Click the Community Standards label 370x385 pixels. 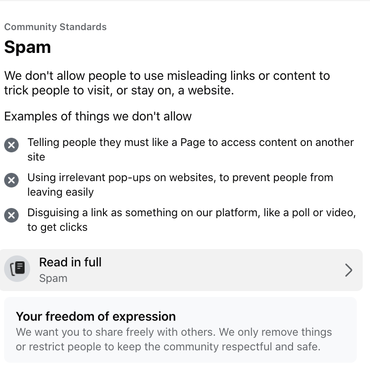pyautogui.click(x=55, y=27)
